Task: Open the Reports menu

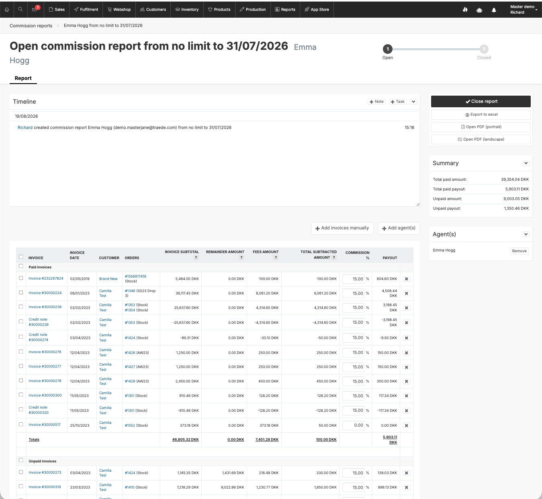Action: 285,9
